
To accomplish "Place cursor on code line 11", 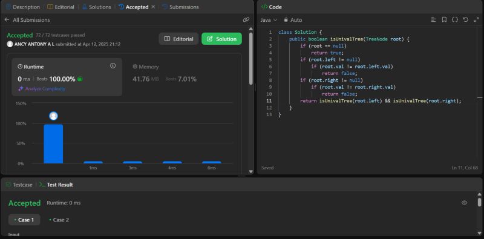I will point(381,101).
